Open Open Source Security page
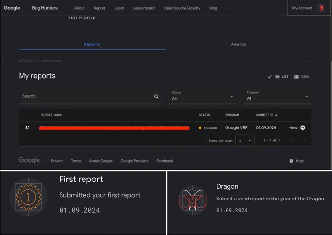This screenshot has height=235, width=332. click(182, 8)
